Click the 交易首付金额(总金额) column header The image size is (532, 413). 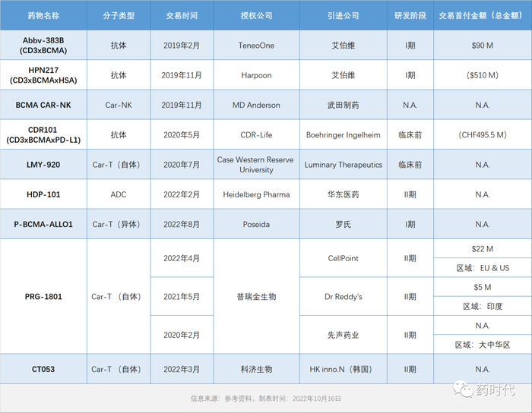coord(483,16)
